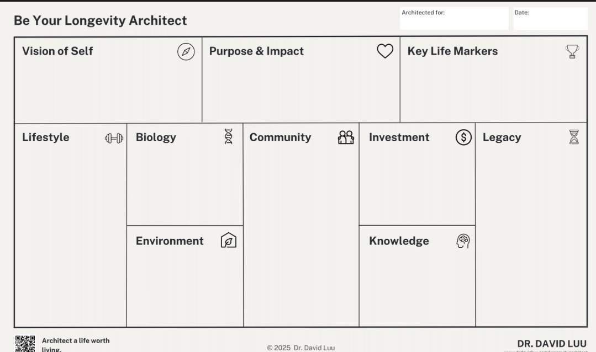Click the hourglass icon in Legacy box

tap(574, 137)
